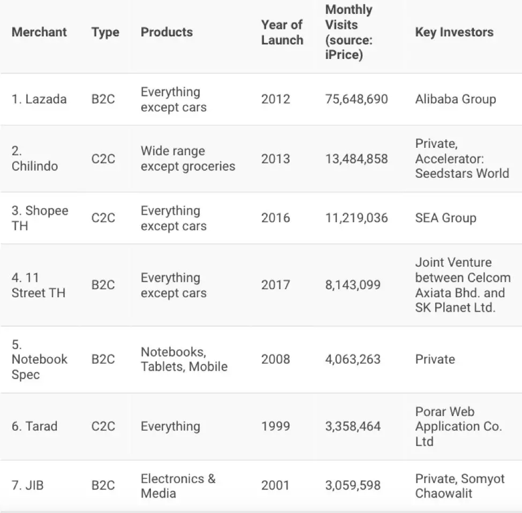
Task: Select the Shopee TH row label
Action: point(40,218)
